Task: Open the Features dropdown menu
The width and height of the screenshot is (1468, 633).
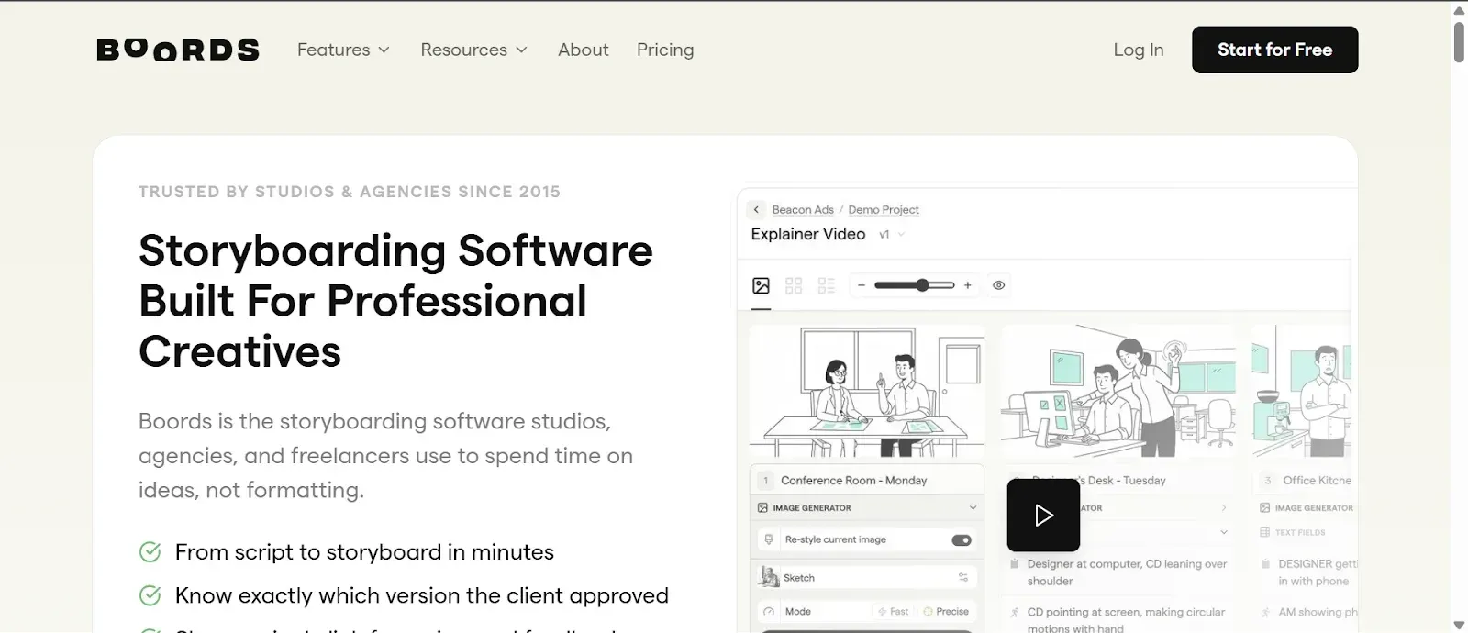Action: [x=343, y=50]
